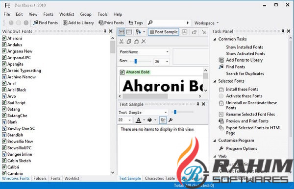The width and height of the screenshot is (294, 189).
Task: Open the Fonts menu
Action: [48, 14]
